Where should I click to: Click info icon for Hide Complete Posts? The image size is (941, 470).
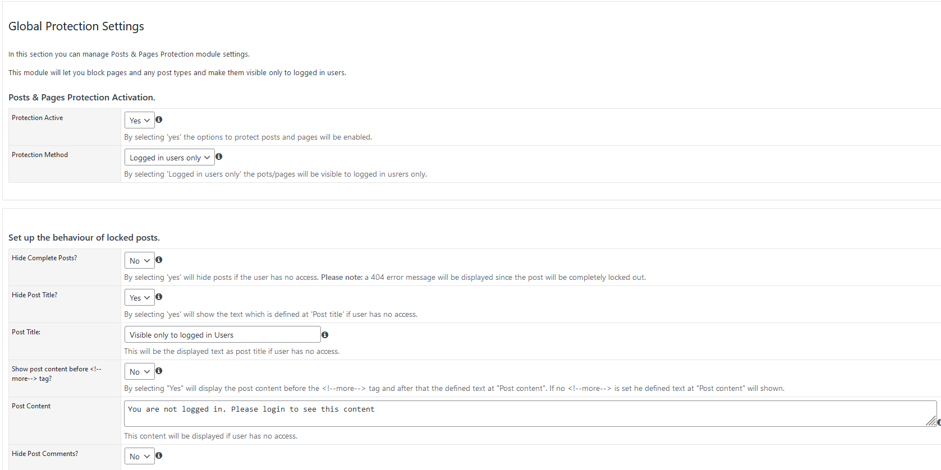(159, 260)
